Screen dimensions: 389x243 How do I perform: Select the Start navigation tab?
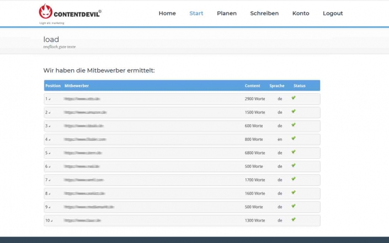tap(196, 13)
